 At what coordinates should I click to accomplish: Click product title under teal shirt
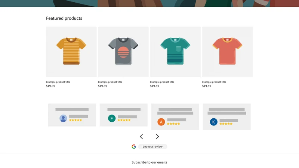click(162, 82)
